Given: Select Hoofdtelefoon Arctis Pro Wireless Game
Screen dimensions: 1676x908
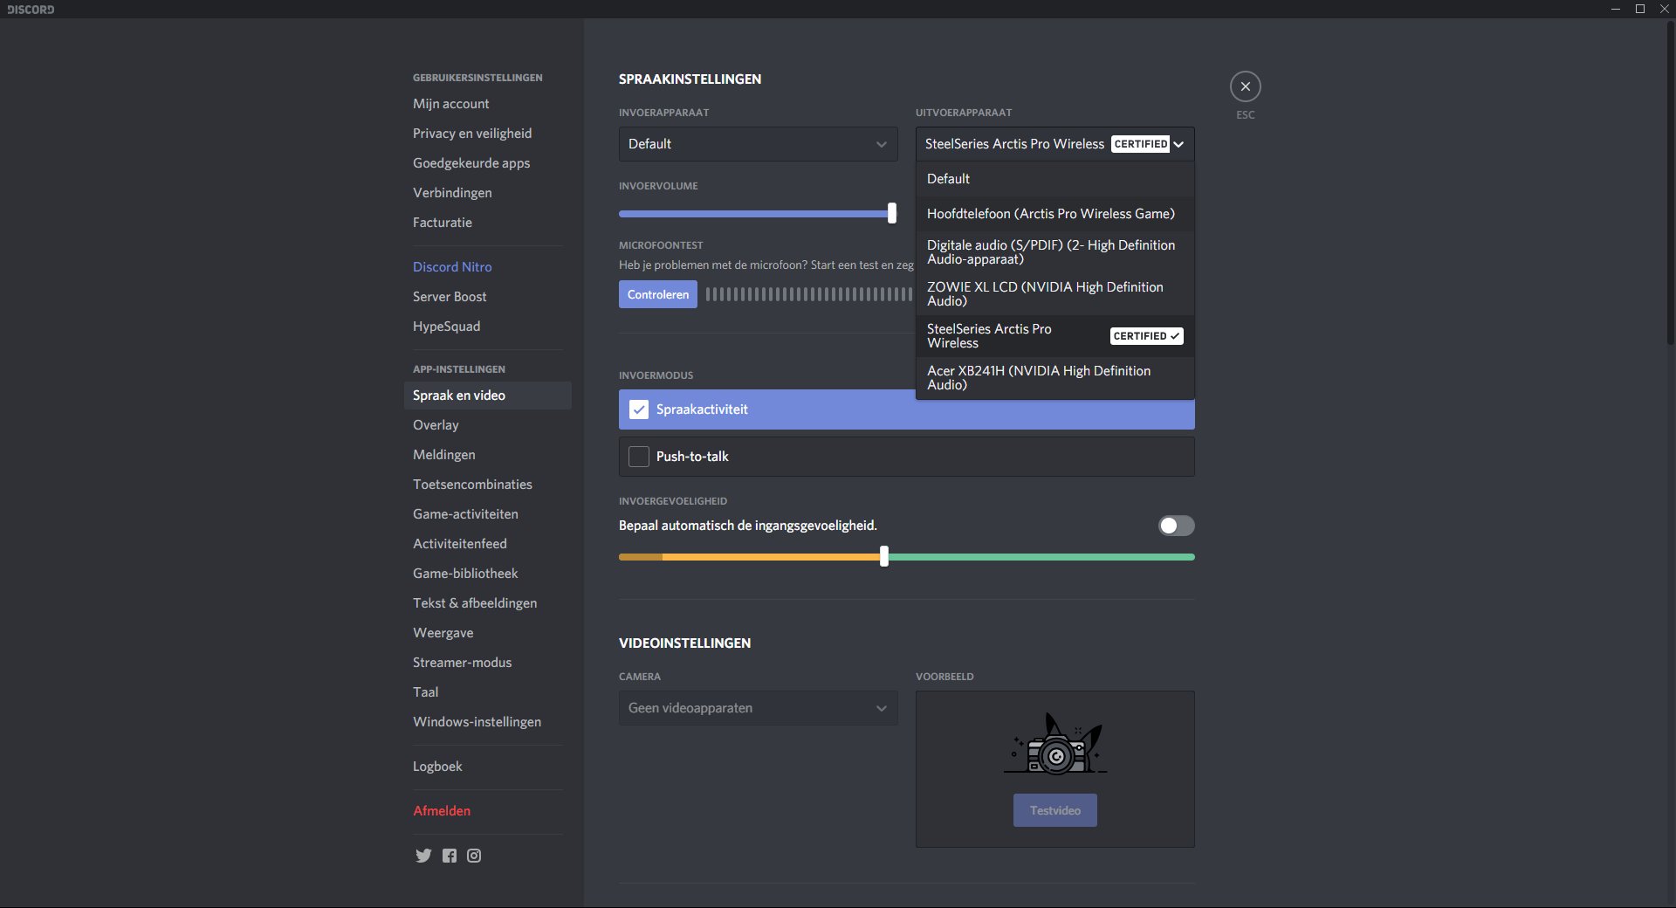Looking at the screenshot, I should point(1054,214).
